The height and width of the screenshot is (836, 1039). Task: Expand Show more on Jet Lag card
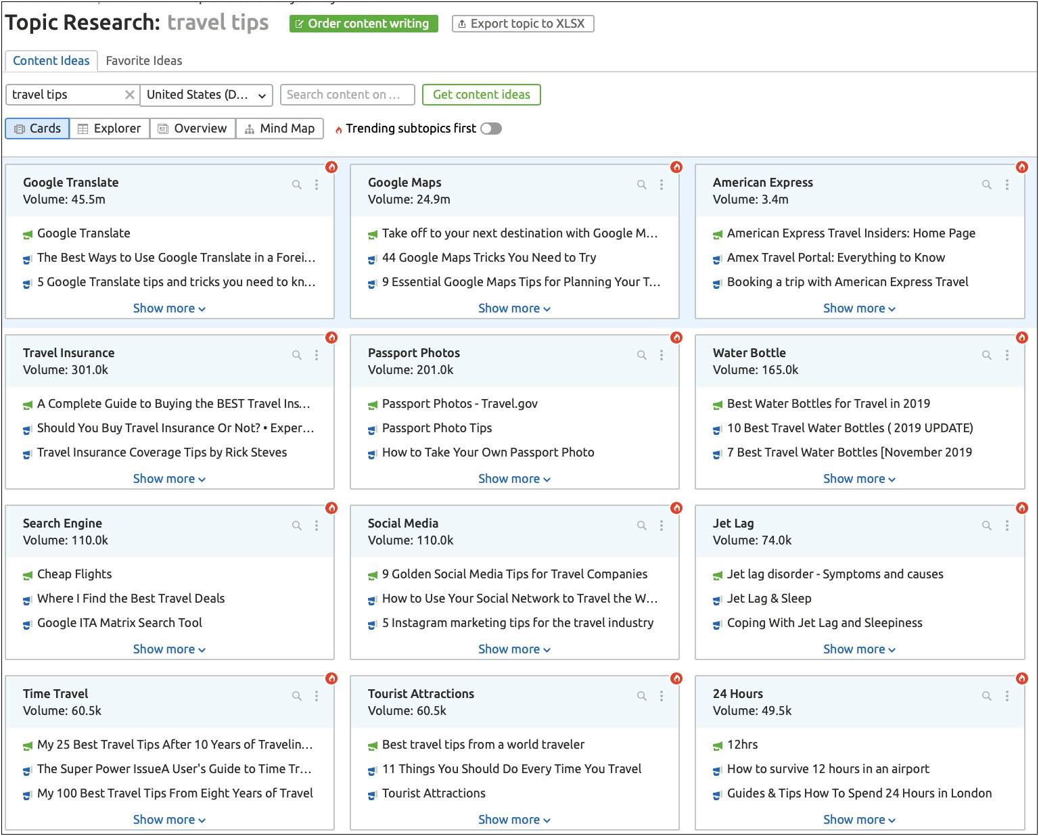point(859,649)
